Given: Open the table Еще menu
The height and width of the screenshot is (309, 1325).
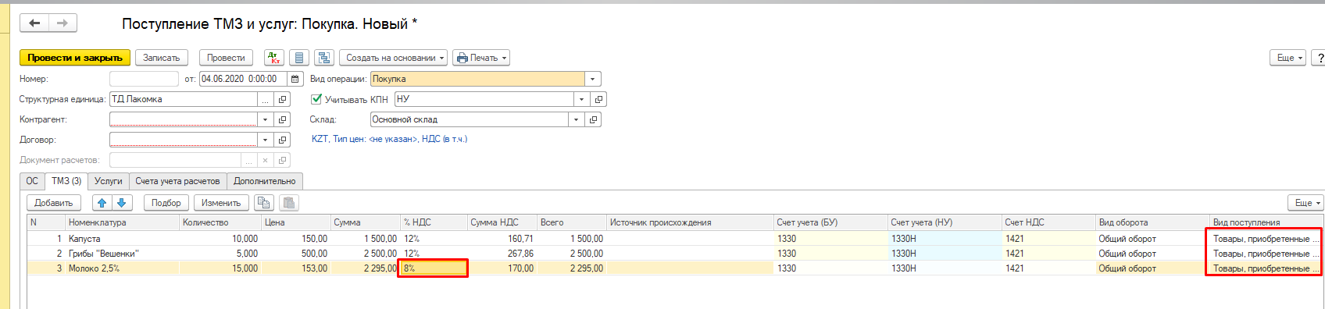Looking at the screenshot, I should 1306,203.
